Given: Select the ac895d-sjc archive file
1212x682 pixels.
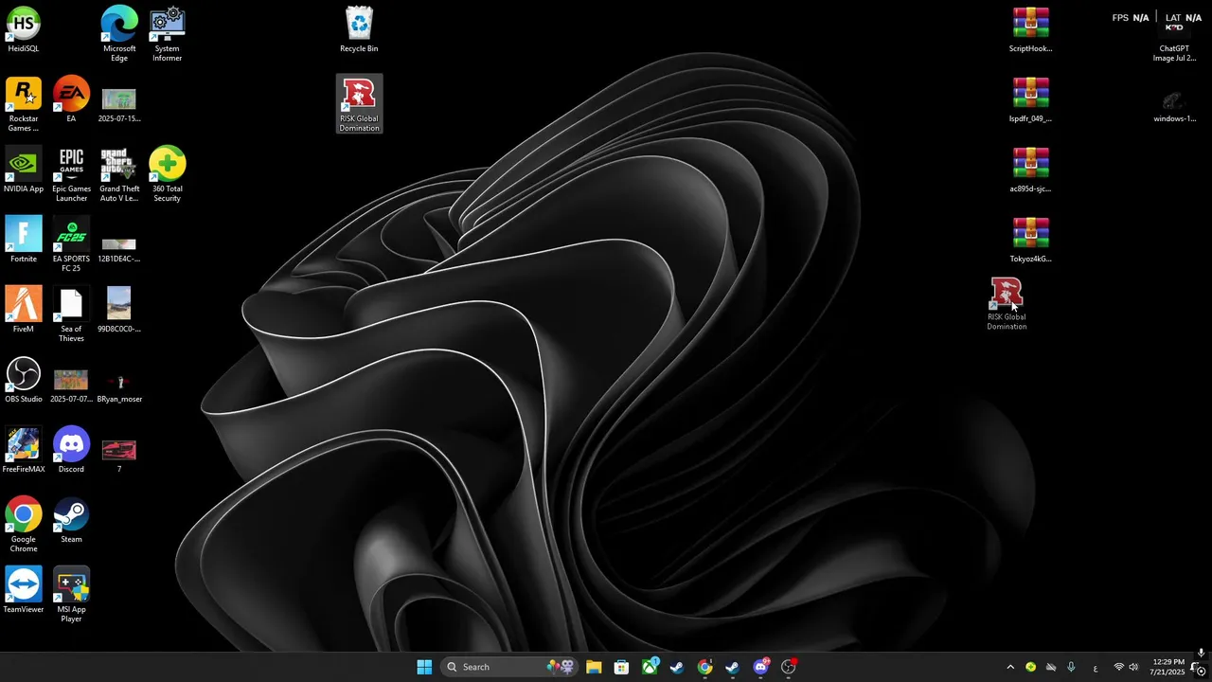Looking at the screenshot, I should coord(1030,170).
